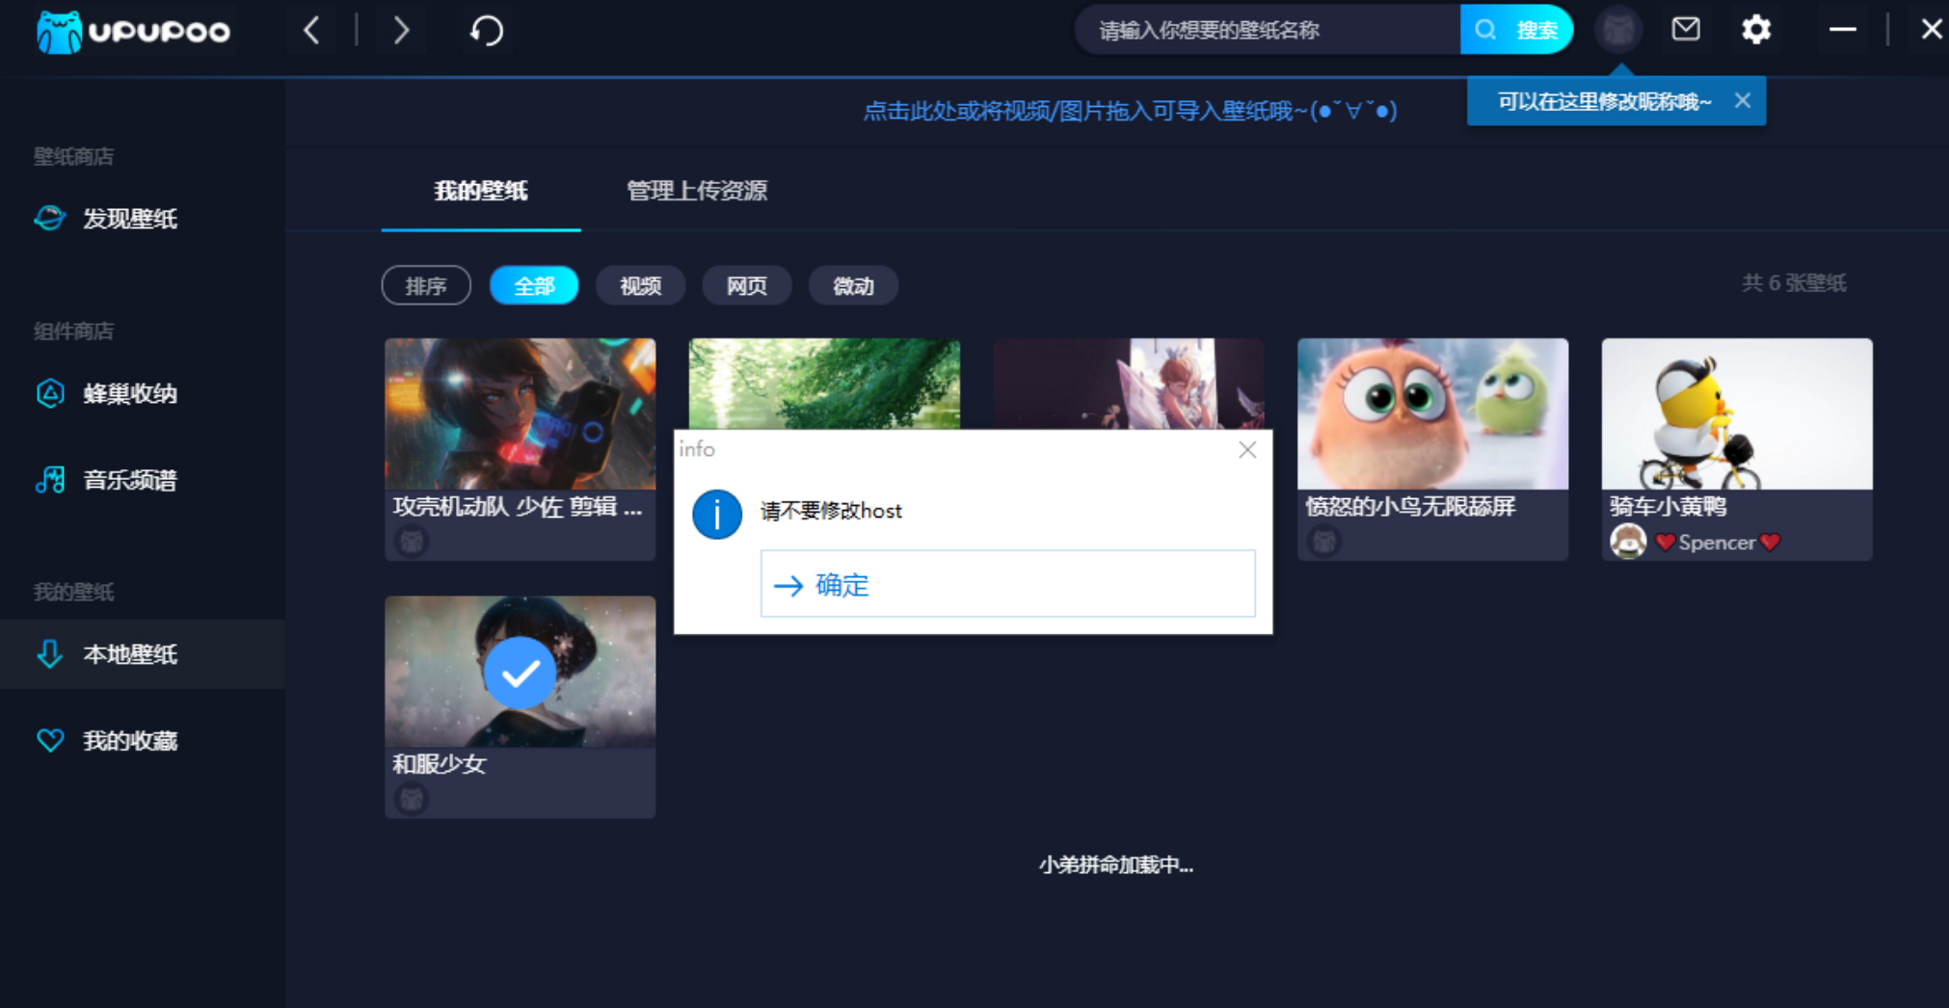This screenshot has height=1008, width=1949.
Task: Open settings via gear icon
Action: pyautogui.click(x=1755, y=30)
